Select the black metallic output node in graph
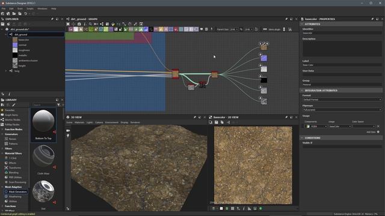 263,80
